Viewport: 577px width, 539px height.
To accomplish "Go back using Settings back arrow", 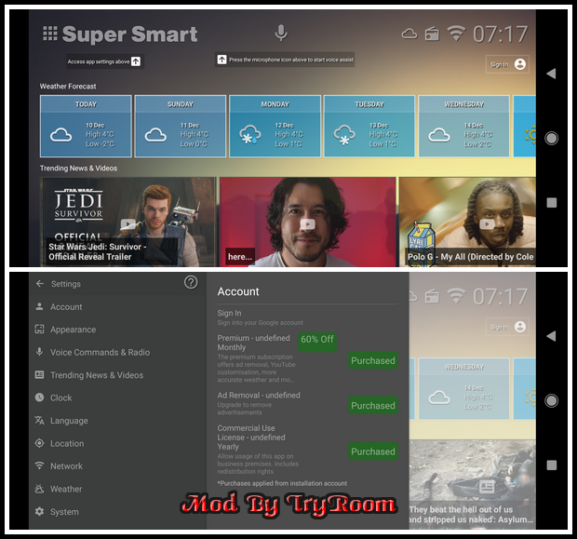I will point(40,284).
